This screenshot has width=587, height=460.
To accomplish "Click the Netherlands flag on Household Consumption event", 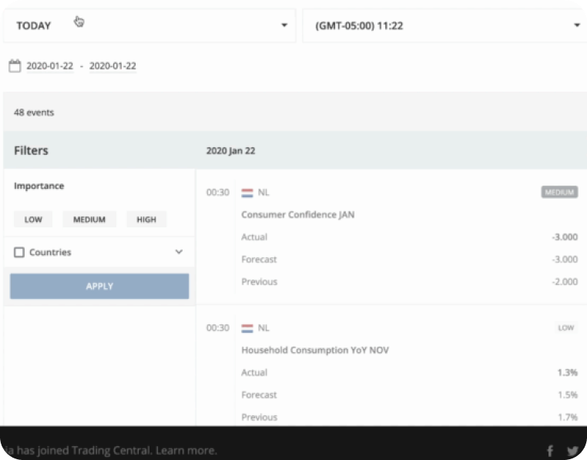I will pos(247,328).
